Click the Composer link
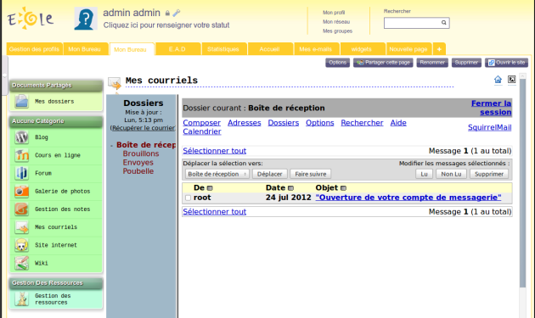 pyautogui.click(x=201, y=123)
